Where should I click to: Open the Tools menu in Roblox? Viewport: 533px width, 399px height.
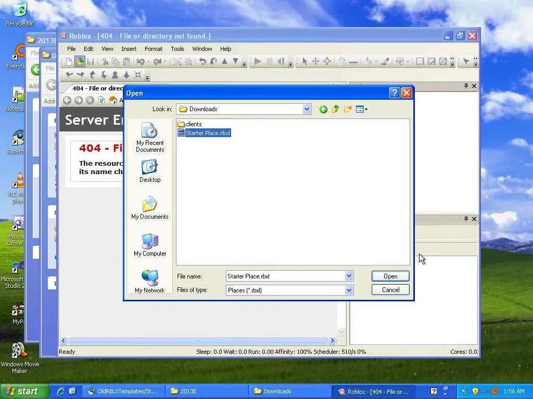point(177,49)
